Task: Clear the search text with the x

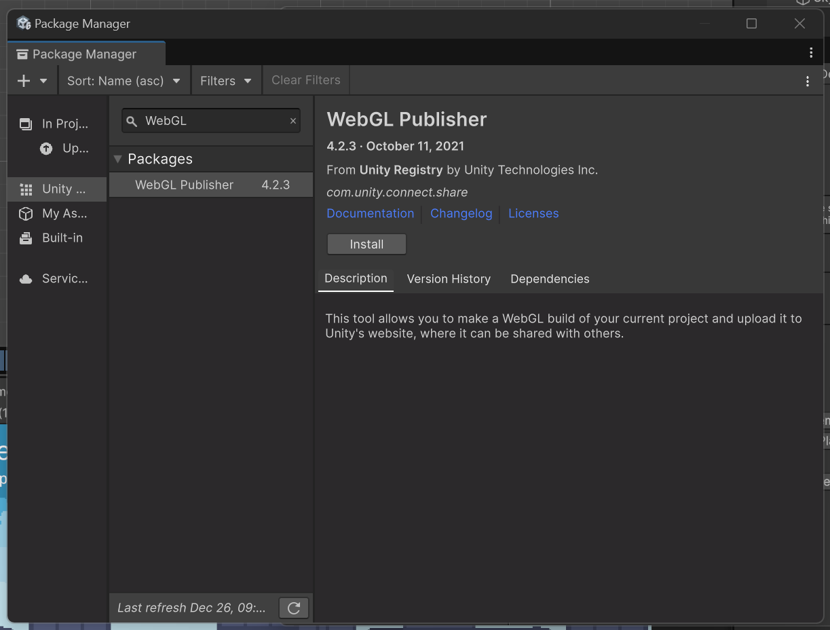Action: pyautogui.click(x=293, y=121)
